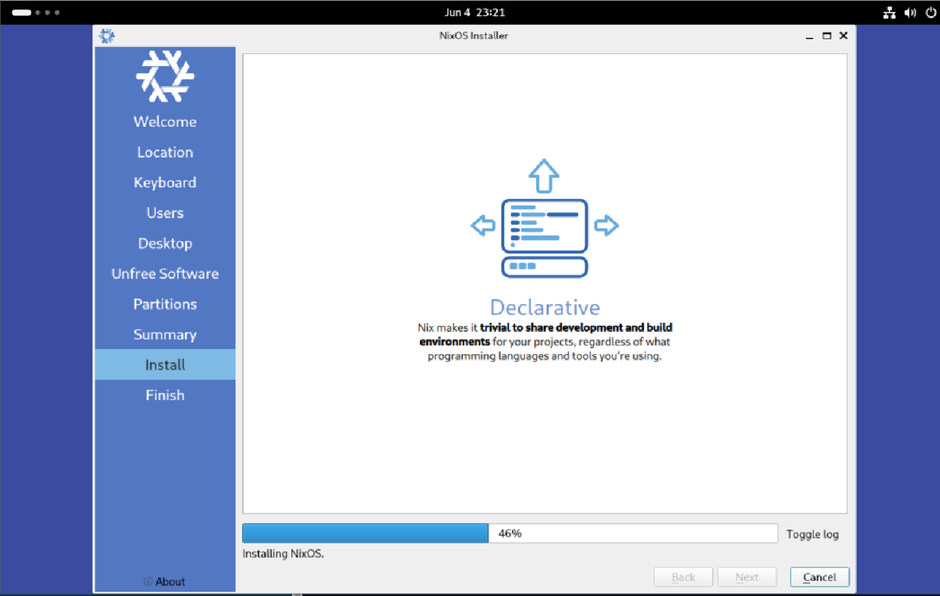This screenshot has height=596, width=940.
Task: Click the installer icon in the title bar
Action: click(107, 35)
